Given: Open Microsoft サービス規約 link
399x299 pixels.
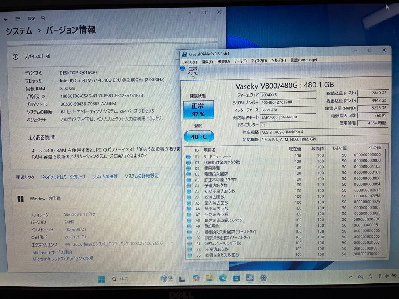Looking at the screenshot, I should click(52, 252).
